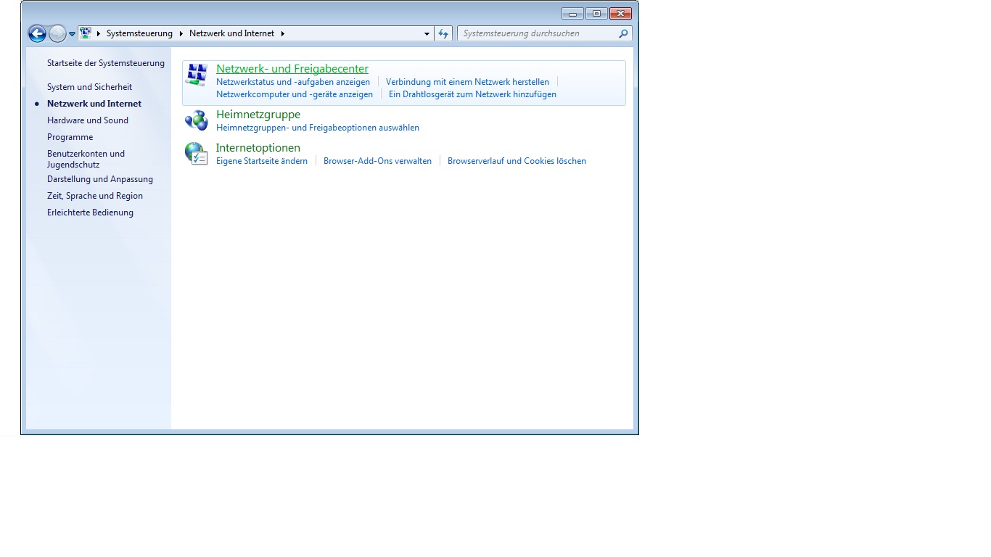
Task: Open recent pages dropdown next to forward button
Action: [x=72, y=34]
